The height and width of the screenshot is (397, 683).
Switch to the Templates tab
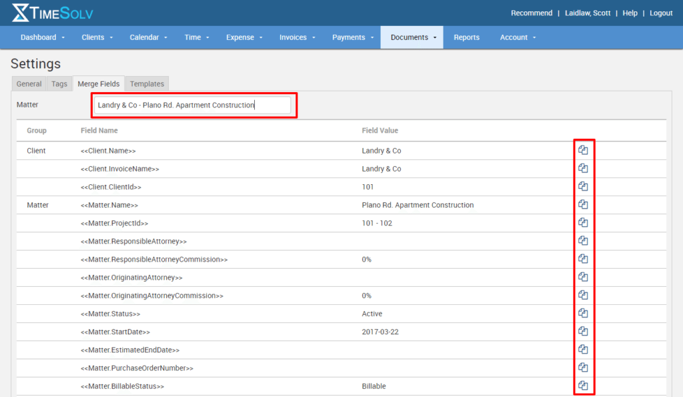click(147, 84)
